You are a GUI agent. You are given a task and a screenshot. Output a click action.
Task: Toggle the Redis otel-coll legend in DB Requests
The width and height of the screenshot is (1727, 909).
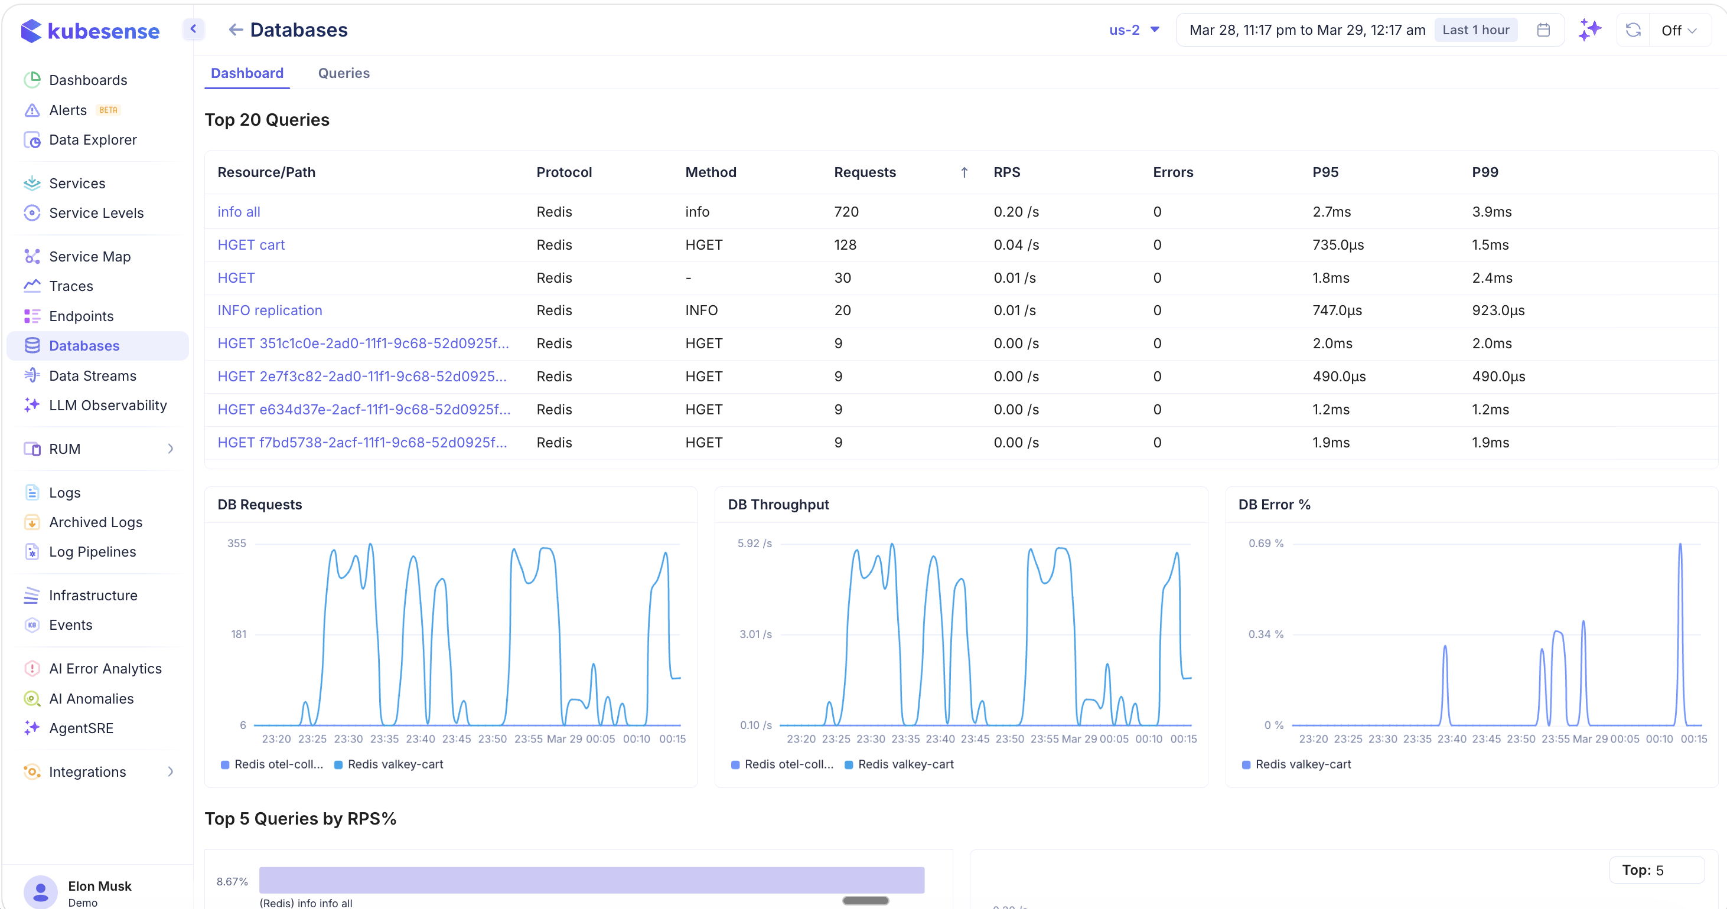272,764
